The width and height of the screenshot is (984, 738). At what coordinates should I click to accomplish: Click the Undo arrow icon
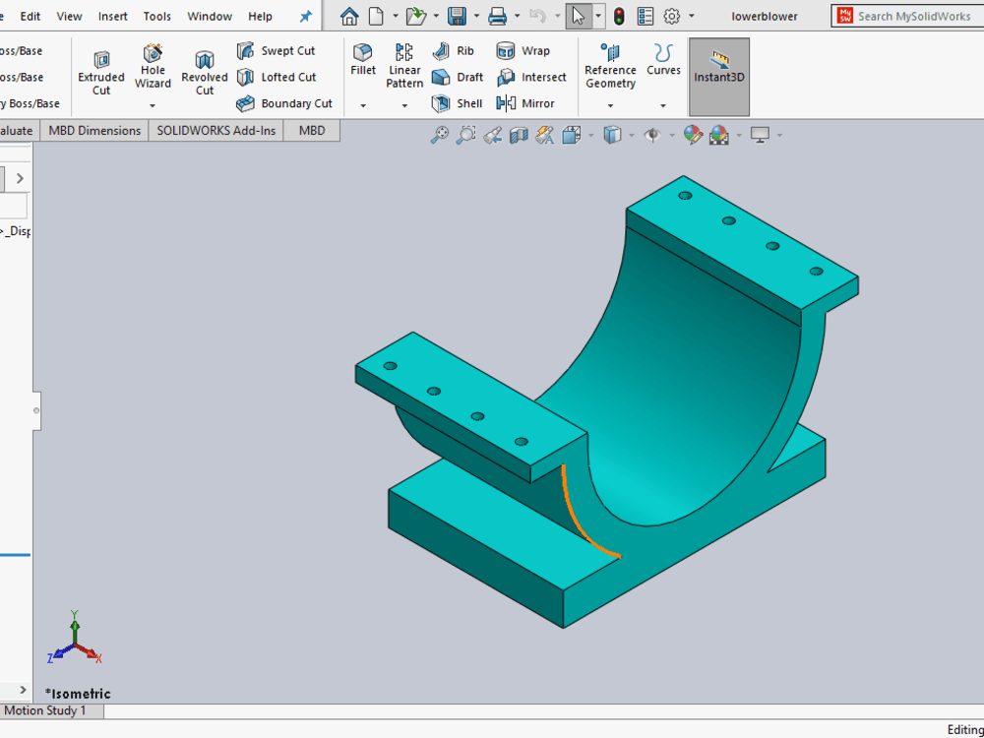pyautogui.click(x=538, y=17)
